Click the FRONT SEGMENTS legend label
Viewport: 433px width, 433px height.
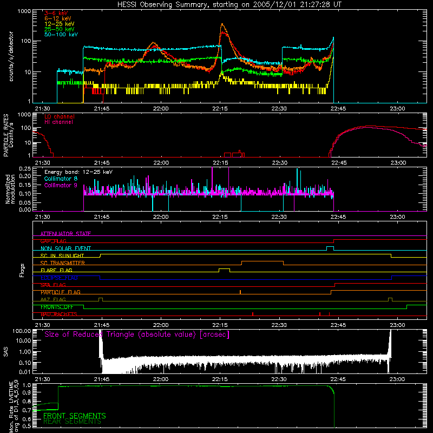tap(75, 416)
